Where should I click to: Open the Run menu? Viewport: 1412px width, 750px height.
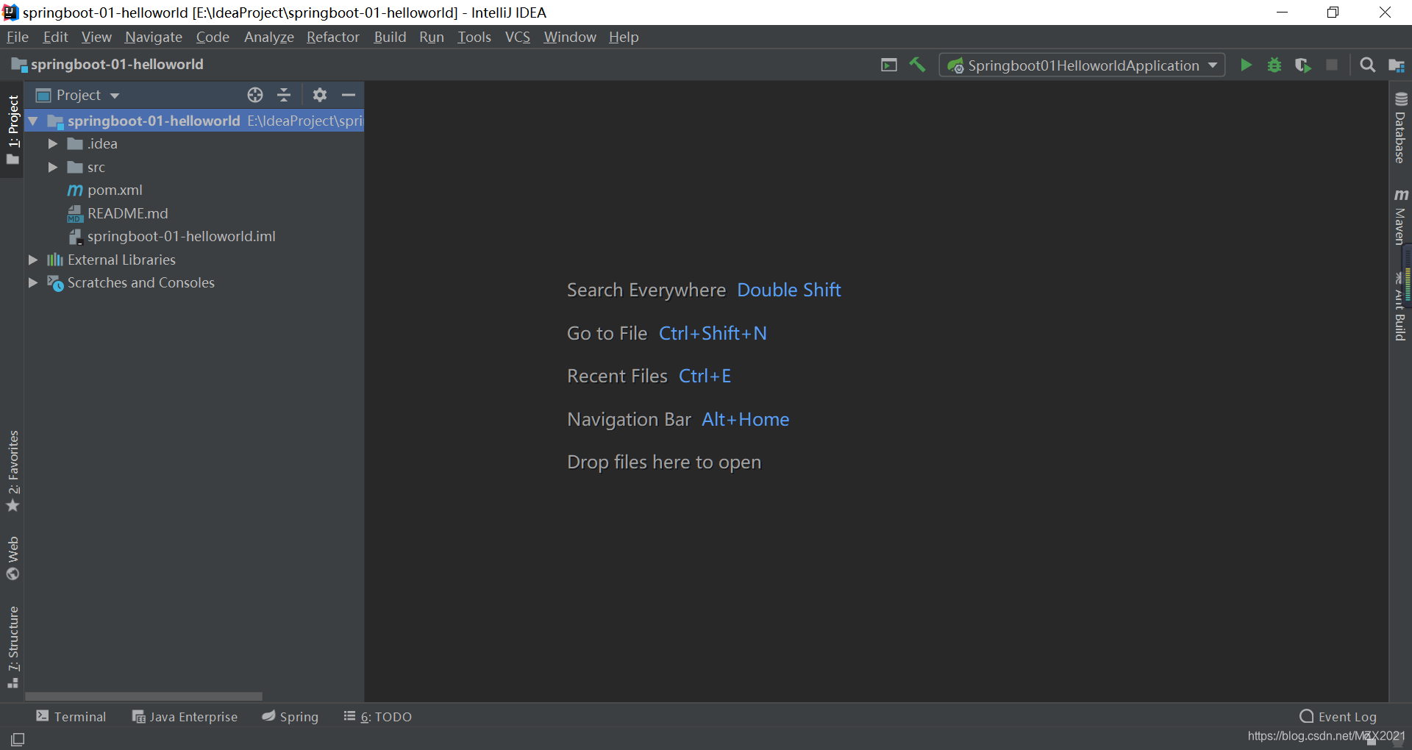[432, 37]
